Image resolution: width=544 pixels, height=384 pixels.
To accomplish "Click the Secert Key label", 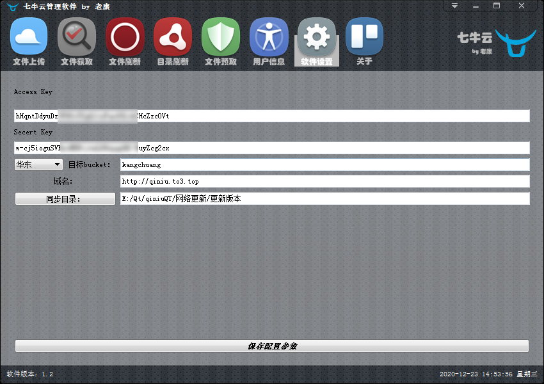I will [33, 132].
